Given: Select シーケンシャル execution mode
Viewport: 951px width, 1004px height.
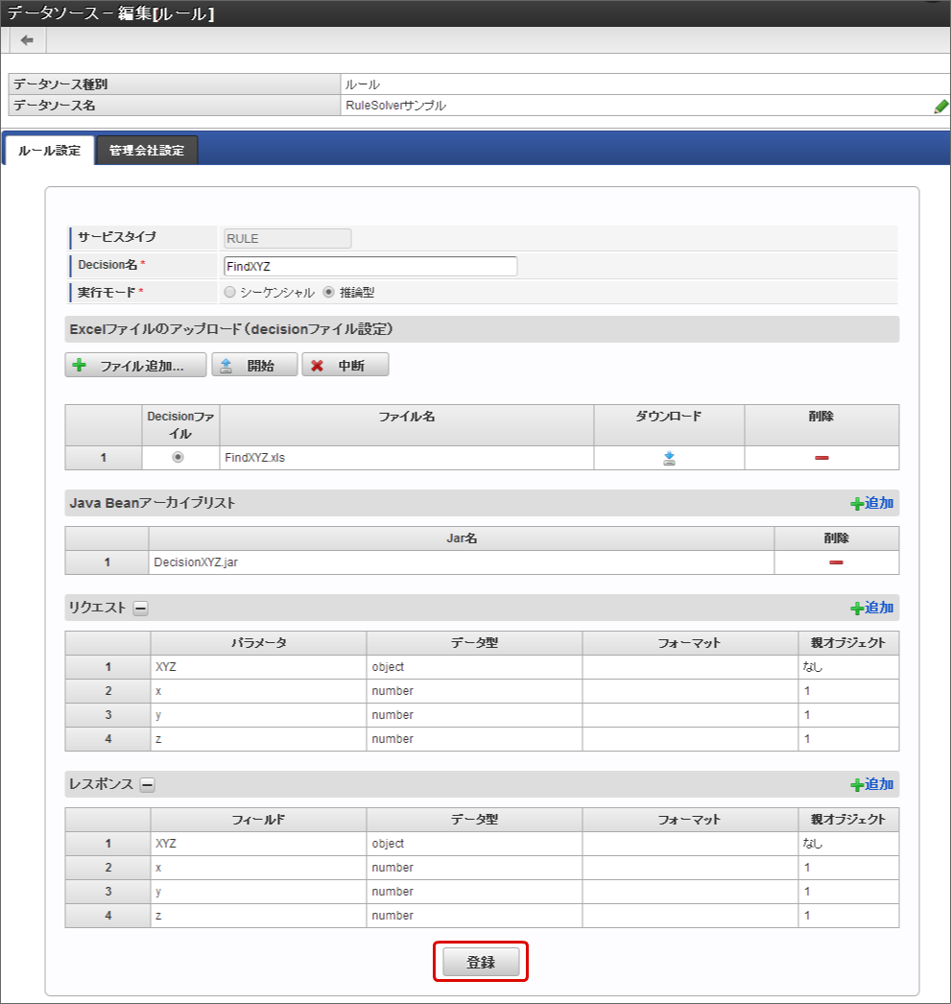Looking at the screenshot, I should (x=229, y=292).
